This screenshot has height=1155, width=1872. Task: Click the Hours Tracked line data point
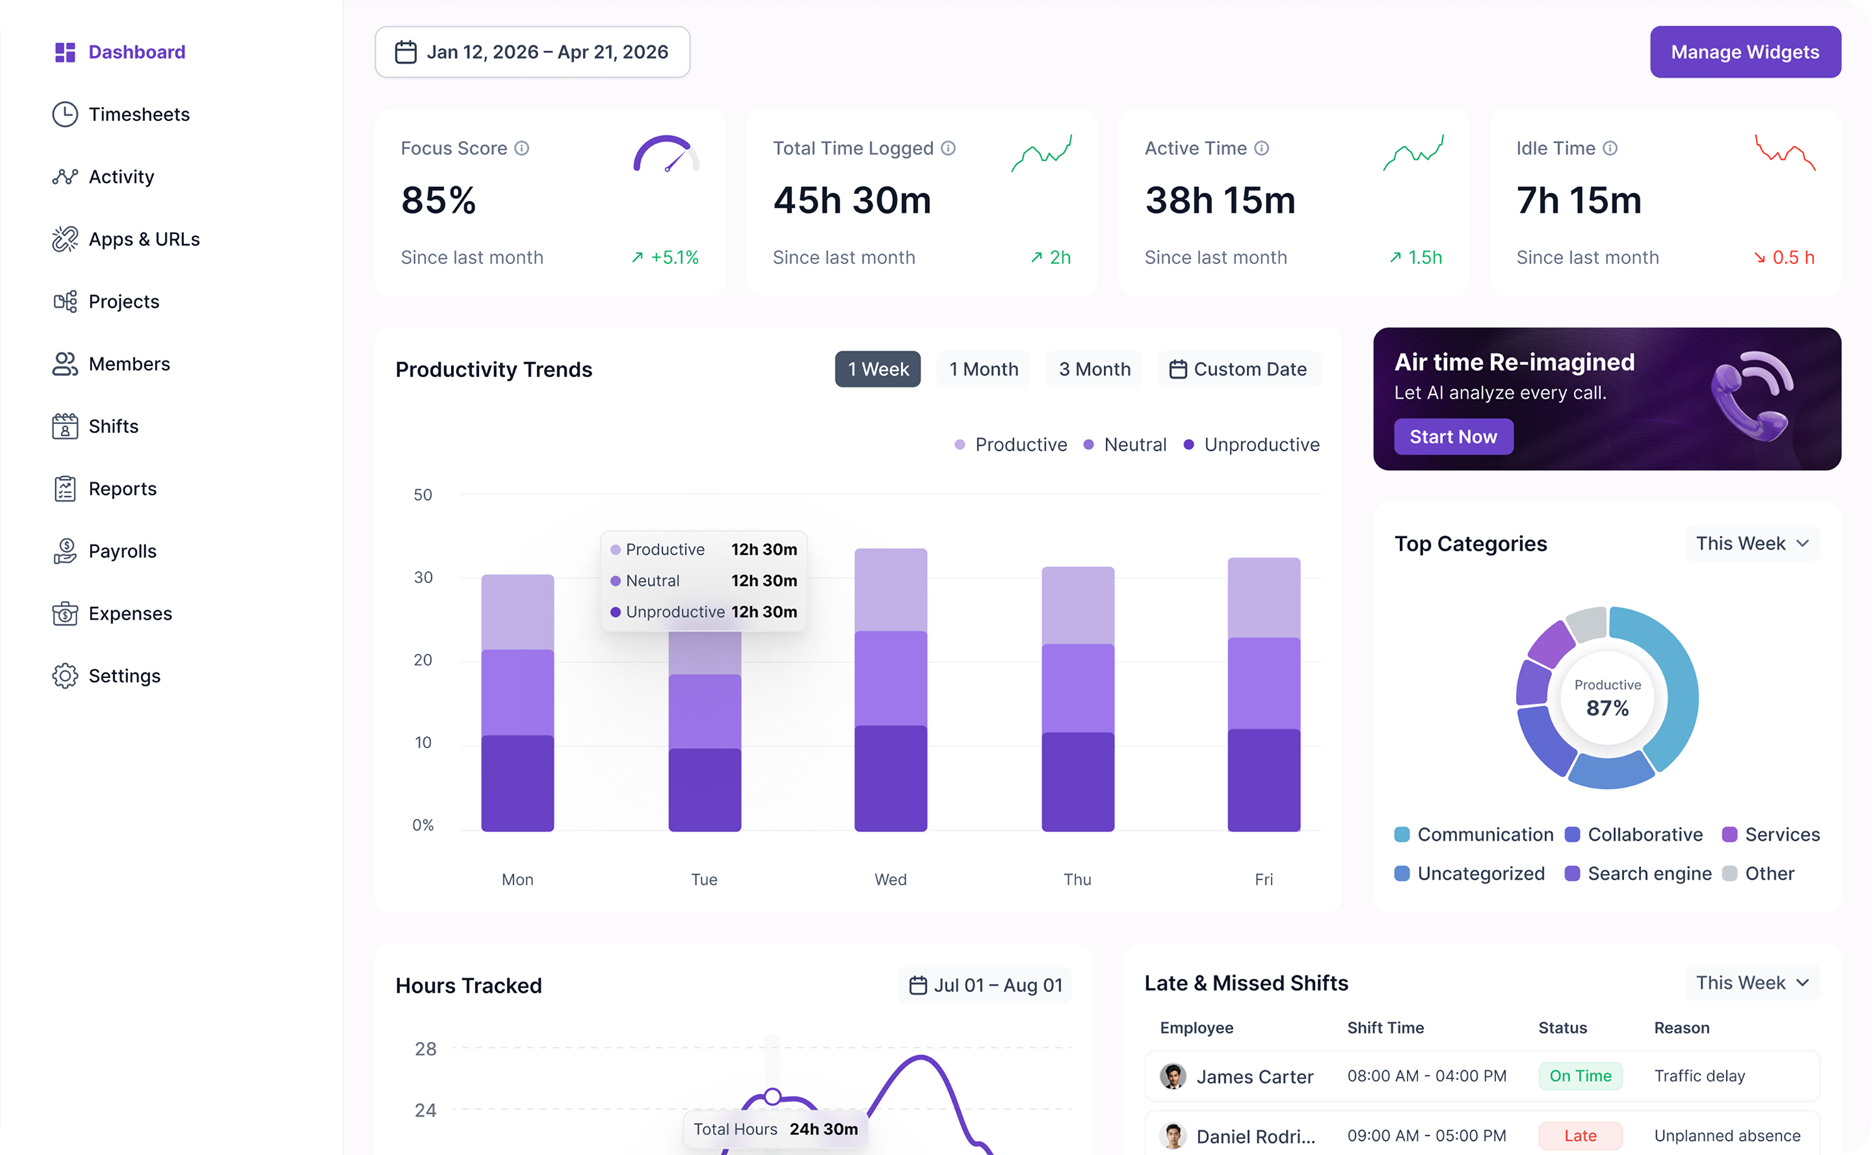(x=772, y=1097)
